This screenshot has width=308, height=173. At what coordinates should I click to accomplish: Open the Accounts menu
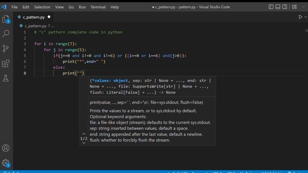click(6, 148)
